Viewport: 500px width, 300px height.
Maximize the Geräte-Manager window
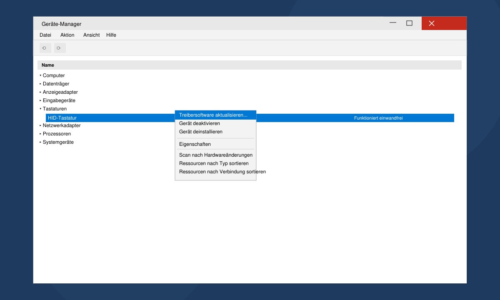[409, 23]
